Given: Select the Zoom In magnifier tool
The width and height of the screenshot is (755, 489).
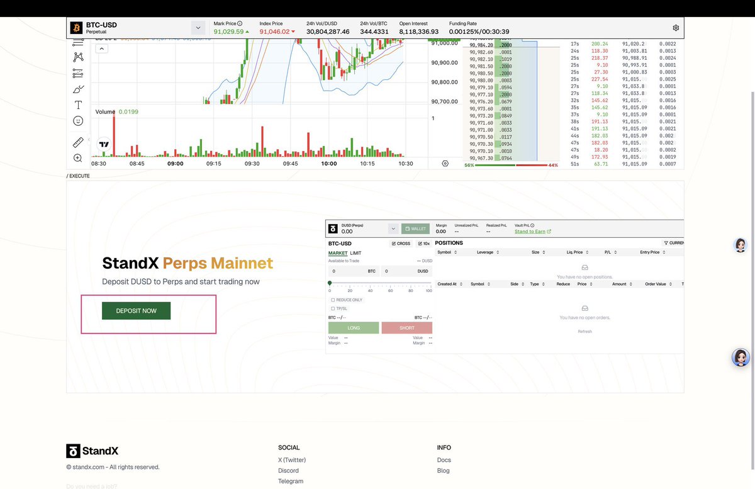Looking at the screenshot, I should [x=78, y=159].
